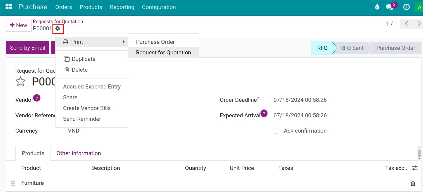Delete the Furniture line with trash icon
423x192 pixels.
(x=413, y=183)
